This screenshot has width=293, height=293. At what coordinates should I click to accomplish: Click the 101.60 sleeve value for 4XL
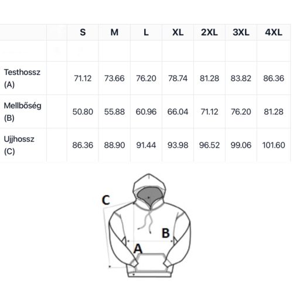tap(274, 145)
